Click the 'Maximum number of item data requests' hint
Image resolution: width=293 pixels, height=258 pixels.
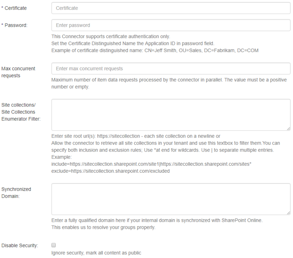click(169, 80)
